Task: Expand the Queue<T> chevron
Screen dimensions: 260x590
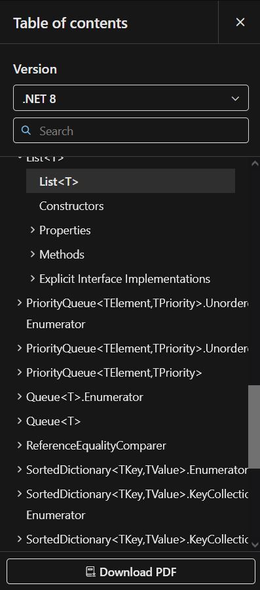Action: coord(20,421)
